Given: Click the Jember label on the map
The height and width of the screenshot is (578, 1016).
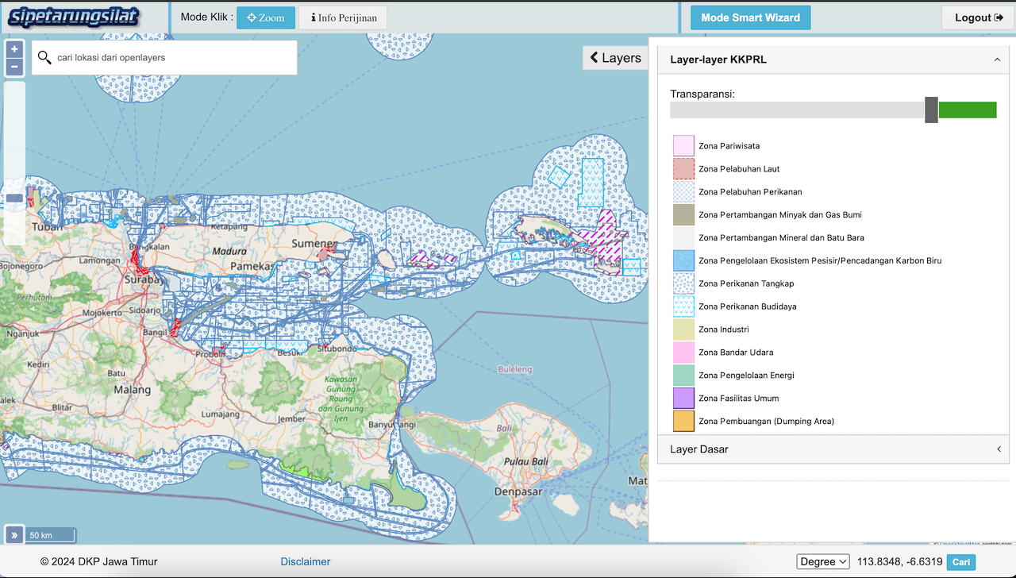Looking at the screenshot, I should click(291, 419).
